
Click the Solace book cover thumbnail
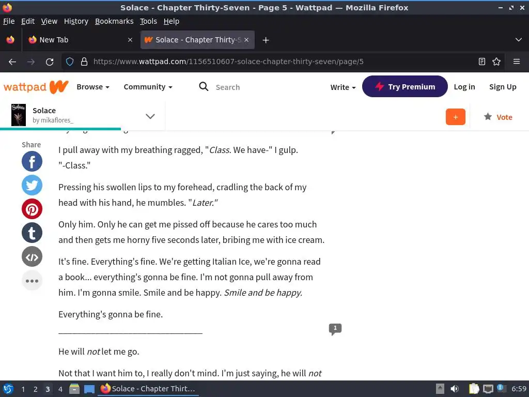pos(19,115)
